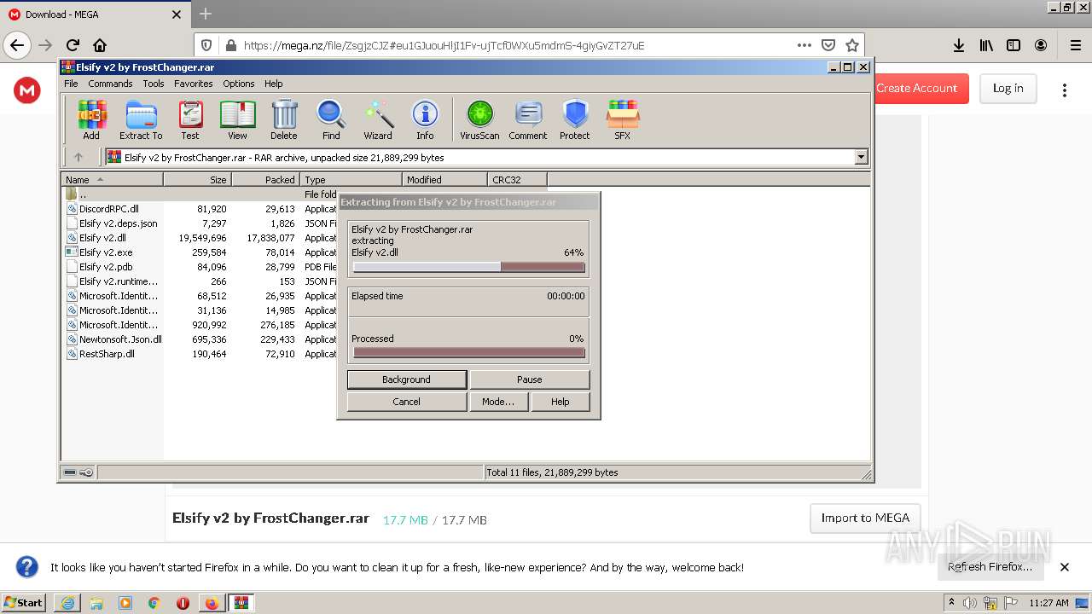Open the Wizard wand icon

pyautogui.click(x=378, y=119)
